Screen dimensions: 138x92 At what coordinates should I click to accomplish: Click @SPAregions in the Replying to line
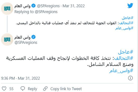pos(46,12)
